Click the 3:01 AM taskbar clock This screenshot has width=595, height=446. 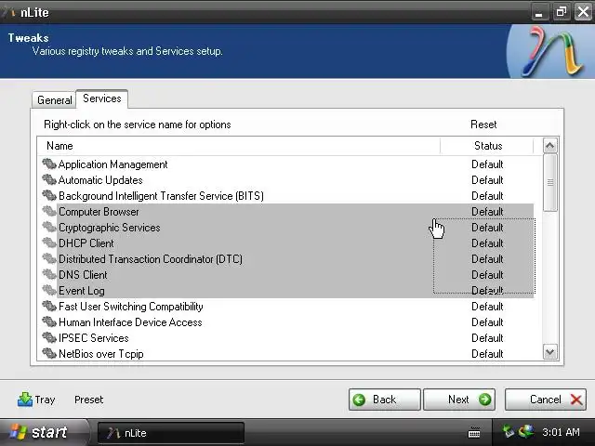point(561,432)
